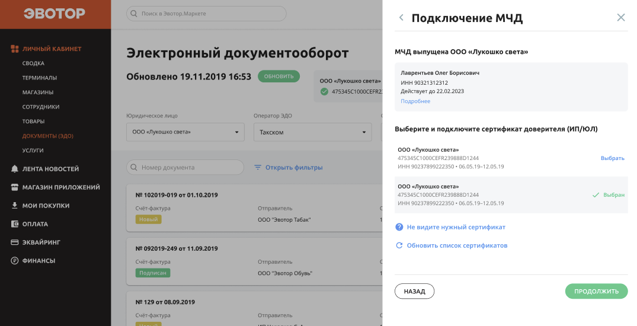Viewport: 637px width, 326px height.
Task: Click Лаврентьев Олег Борисович name
Action: click(440, 73)
